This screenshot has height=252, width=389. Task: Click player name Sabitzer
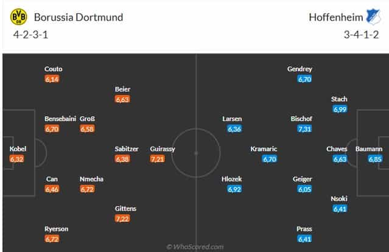tap(127, 149)
